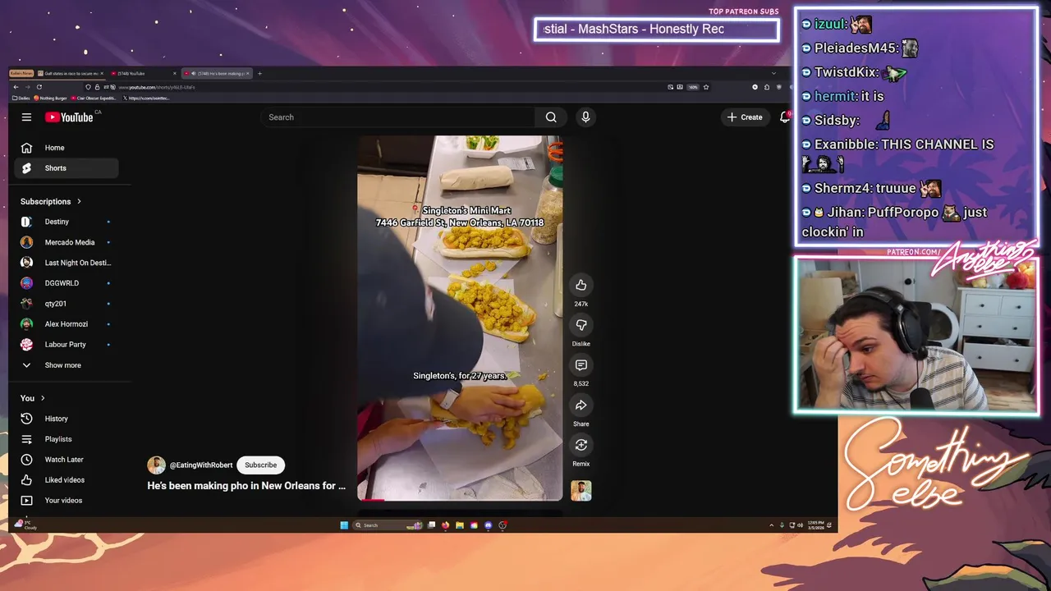Open the Windows Start menu
The height and width of the screenshot is (591, 1051).
tap(344, 525)
